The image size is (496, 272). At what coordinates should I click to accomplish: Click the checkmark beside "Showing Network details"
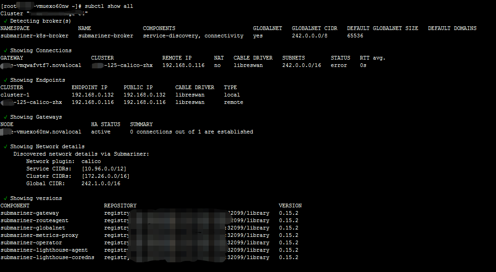point(5,146)
